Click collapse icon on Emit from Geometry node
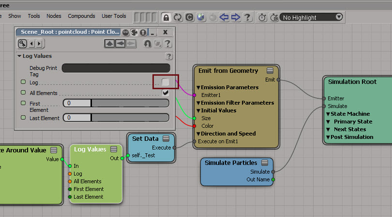The image size is (392, 217). click(x=270, y=71)
